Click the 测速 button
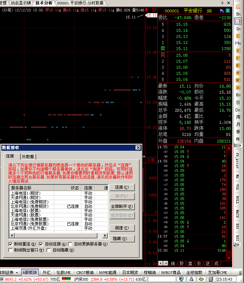 (x=122, y=228)
